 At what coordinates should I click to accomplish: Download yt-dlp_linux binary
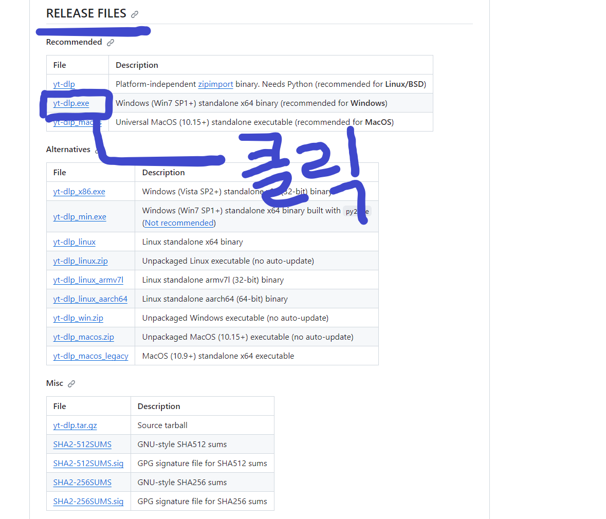74,242
